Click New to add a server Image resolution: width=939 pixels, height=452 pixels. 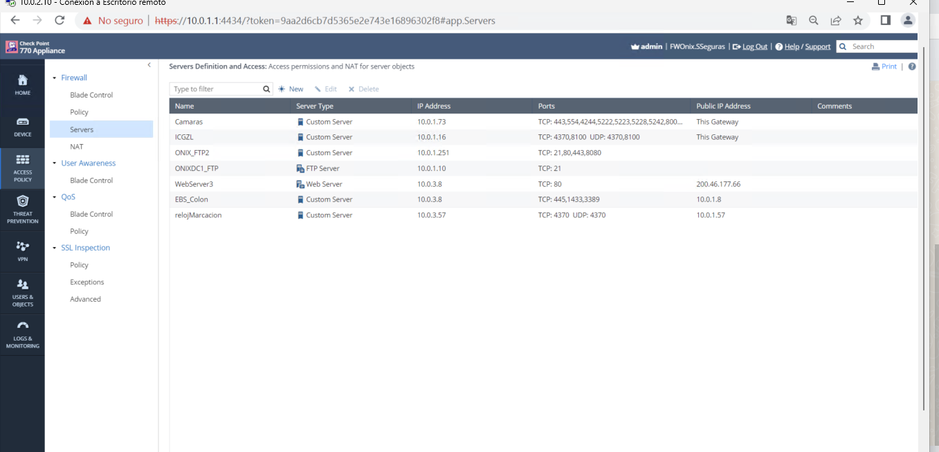[x=291, y=89]
